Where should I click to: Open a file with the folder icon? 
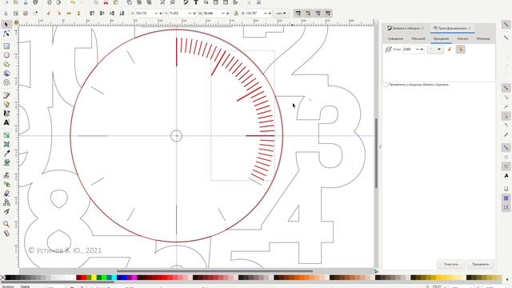click(15, 2)
